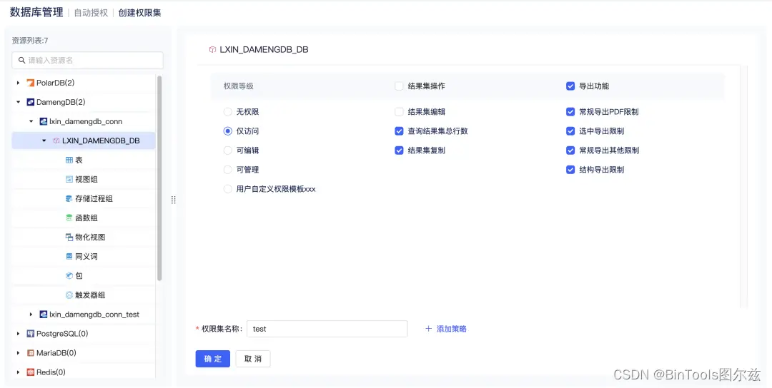This screenshot has height=388, width=772.
Task: Select the 同义词 tree row text
Action: pyautogui.click(x=86, y=256)
